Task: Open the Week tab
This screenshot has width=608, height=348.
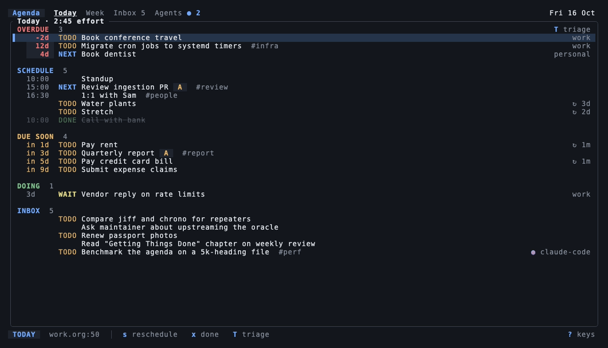Action: coord(95,13)
